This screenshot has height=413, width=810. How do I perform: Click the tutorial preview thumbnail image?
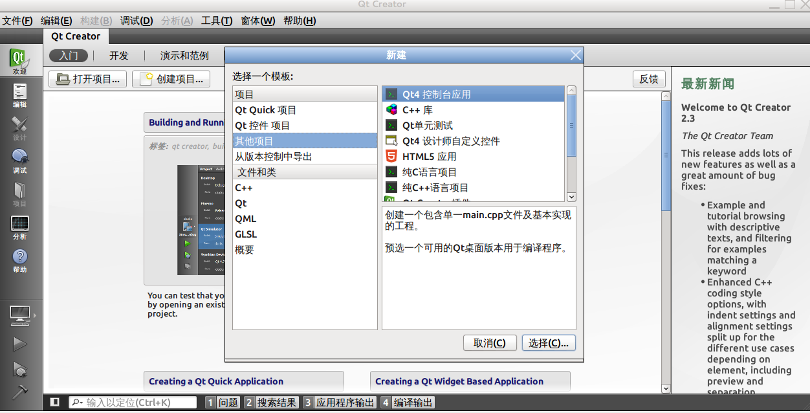tap(201, 220)
